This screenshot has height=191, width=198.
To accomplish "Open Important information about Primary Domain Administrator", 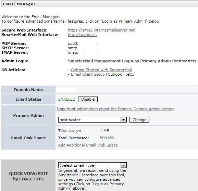I will 115,109.
